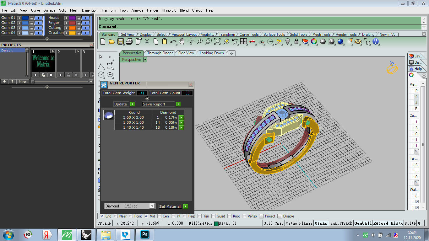Click the arrow next to Cutting layer
Viewport: 429px width, 241px height.
[x=66, y=28]
